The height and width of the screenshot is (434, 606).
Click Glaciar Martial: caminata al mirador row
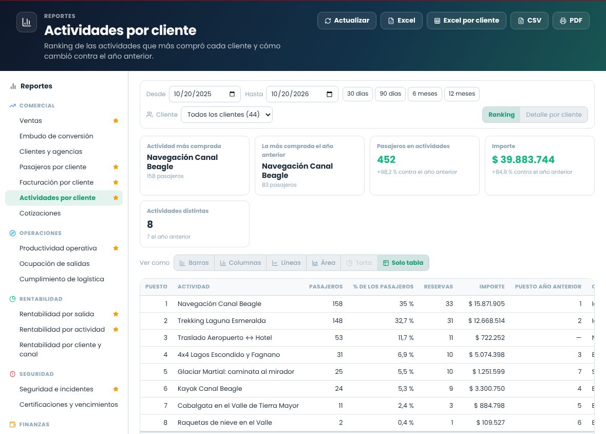367,372
